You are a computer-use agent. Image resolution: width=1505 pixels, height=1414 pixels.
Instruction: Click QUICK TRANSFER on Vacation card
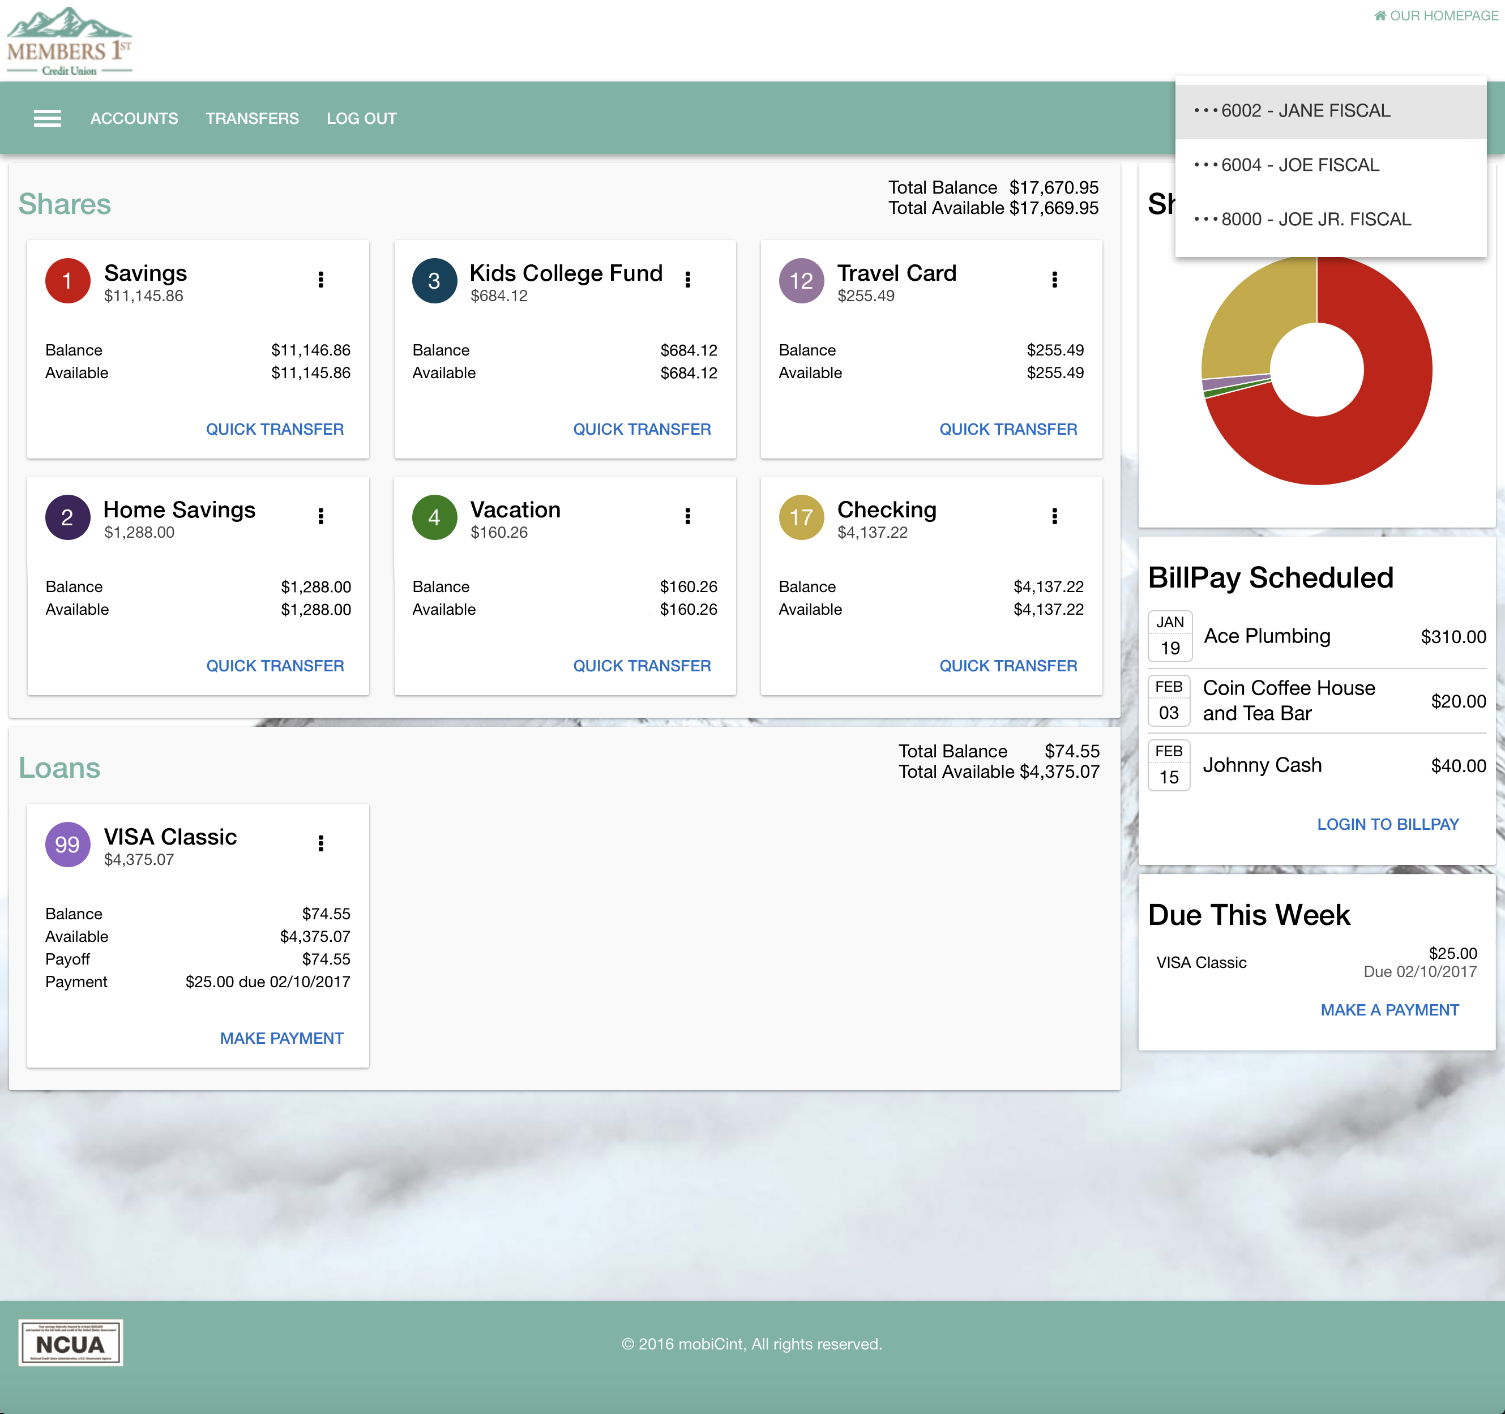642,666
